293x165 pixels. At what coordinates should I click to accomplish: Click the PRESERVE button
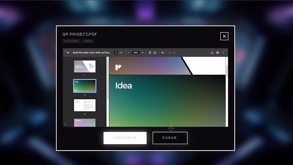click(125, 138)
